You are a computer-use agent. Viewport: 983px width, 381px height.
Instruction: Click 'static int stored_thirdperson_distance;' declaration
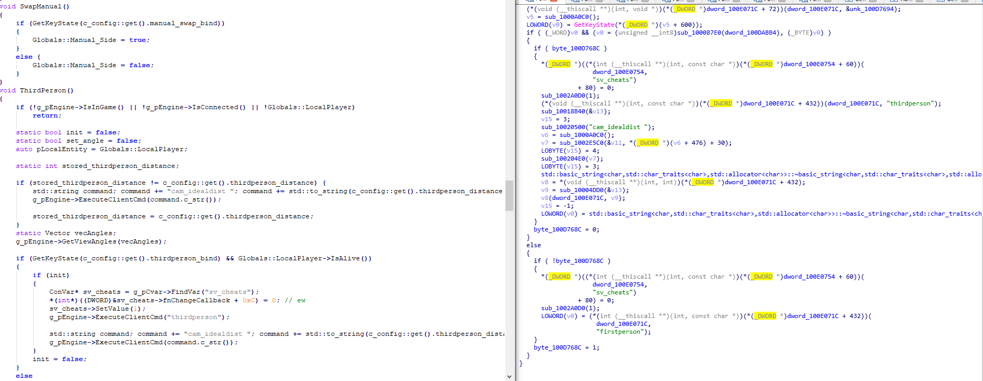tap(98, 166)
